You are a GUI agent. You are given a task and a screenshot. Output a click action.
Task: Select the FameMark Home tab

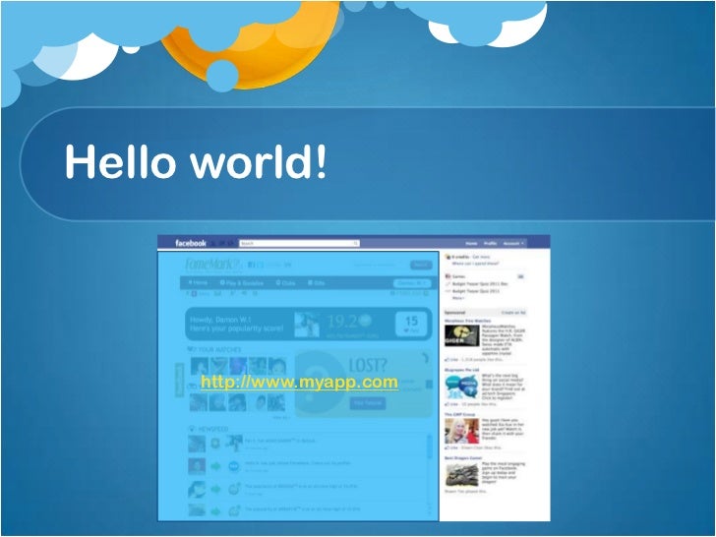199,282
